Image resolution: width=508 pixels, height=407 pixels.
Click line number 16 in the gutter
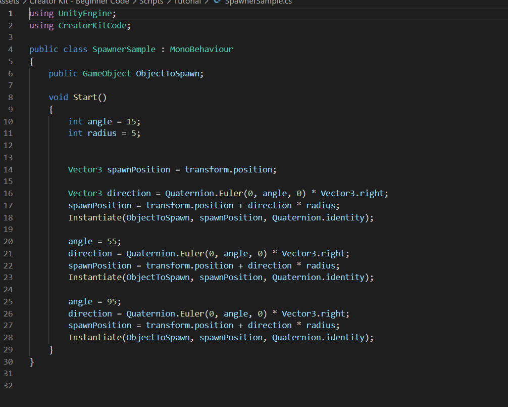point(8,193)
